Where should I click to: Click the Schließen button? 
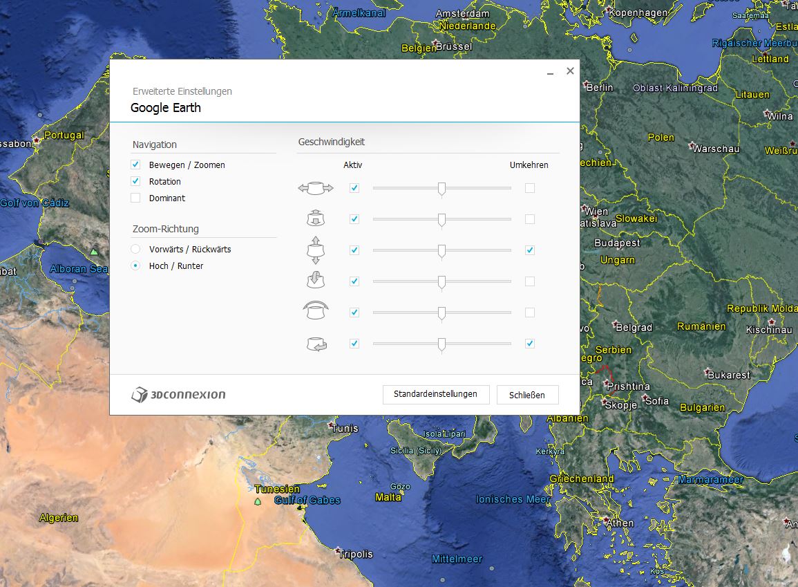pyautogui.click(x=527, y=395)
